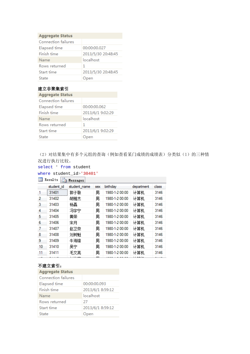Click the Messages tab page icon
Viewport: 250px width, 354px height.
[x=64, y=180]
